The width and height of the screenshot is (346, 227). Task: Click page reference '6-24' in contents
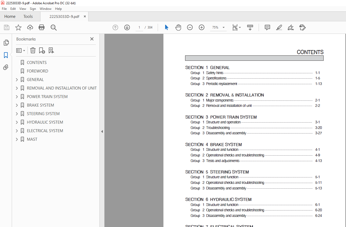319,216
